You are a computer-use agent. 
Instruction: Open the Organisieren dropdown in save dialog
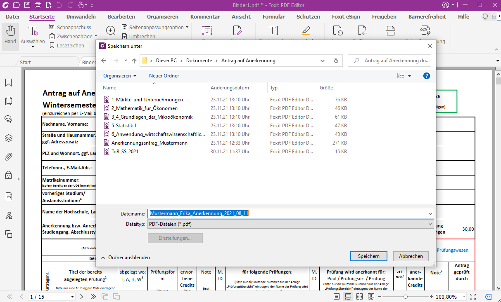click(x=120, y=76)
